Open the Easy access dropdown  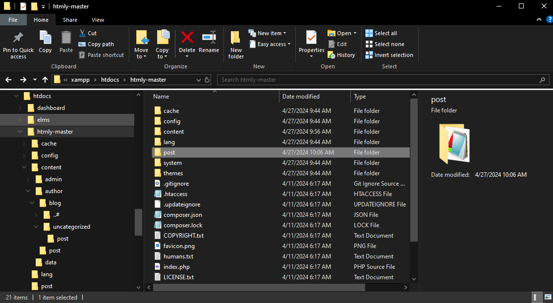coord(270,44)
